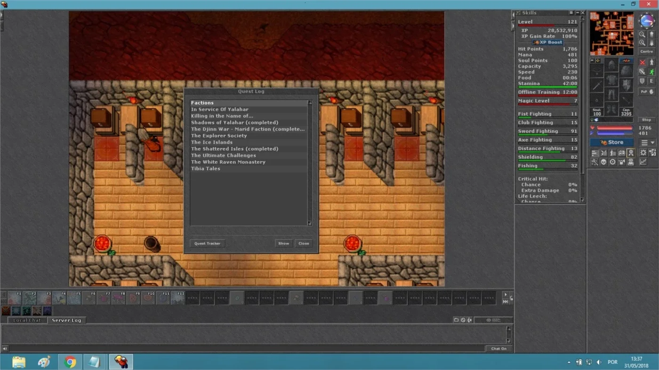The height and width of the screenshot is (370, 659).
Task: Click the highlighted quest log icon
Action: [631, 153]
